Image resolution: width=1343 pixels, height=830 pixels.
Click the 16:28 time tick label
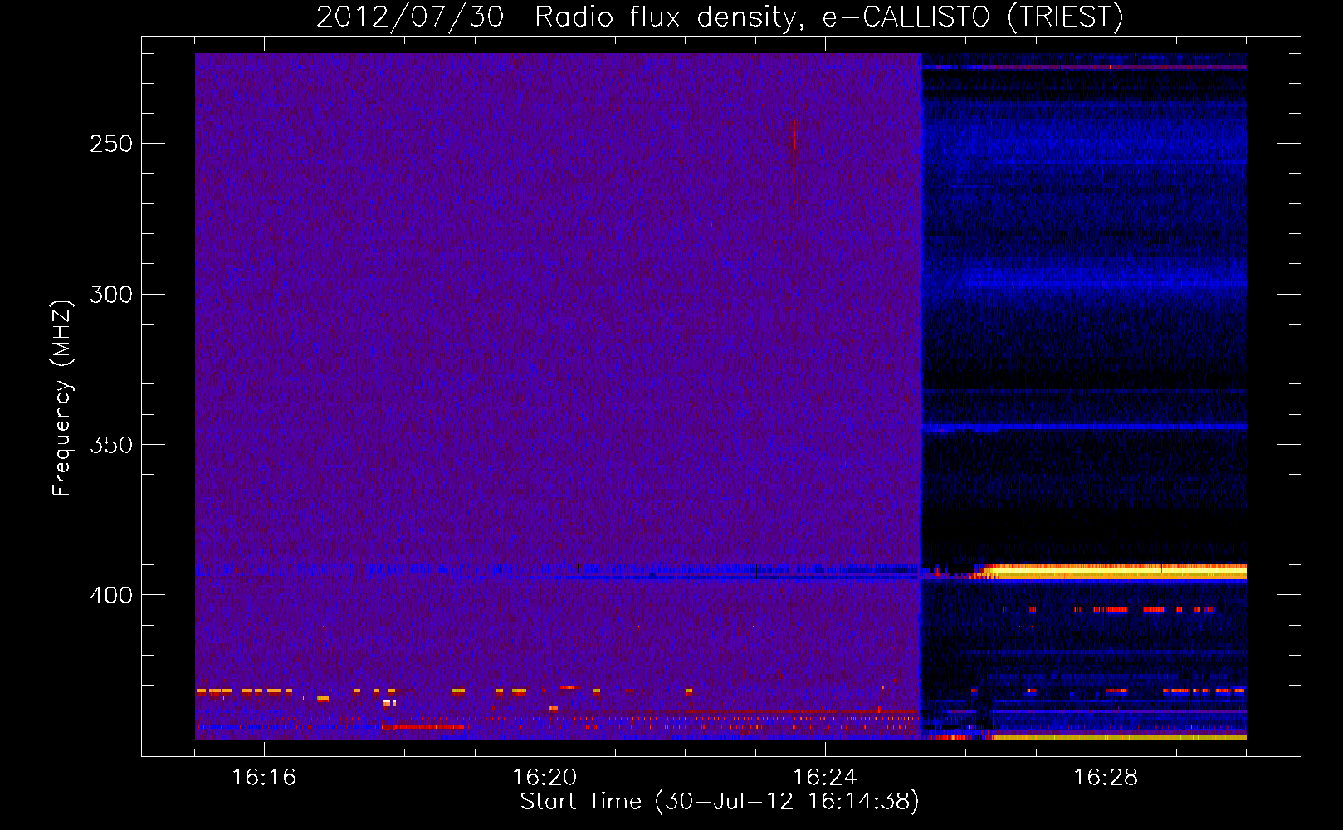click(1106, 778)
